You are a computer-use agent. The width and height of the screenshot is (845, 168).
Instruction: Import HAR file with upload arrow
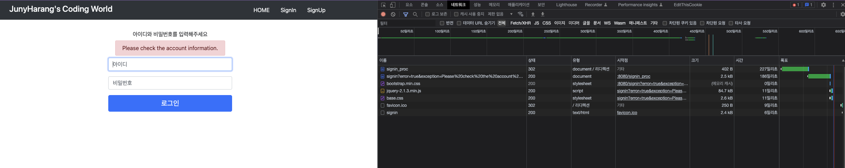click(533, 14)
